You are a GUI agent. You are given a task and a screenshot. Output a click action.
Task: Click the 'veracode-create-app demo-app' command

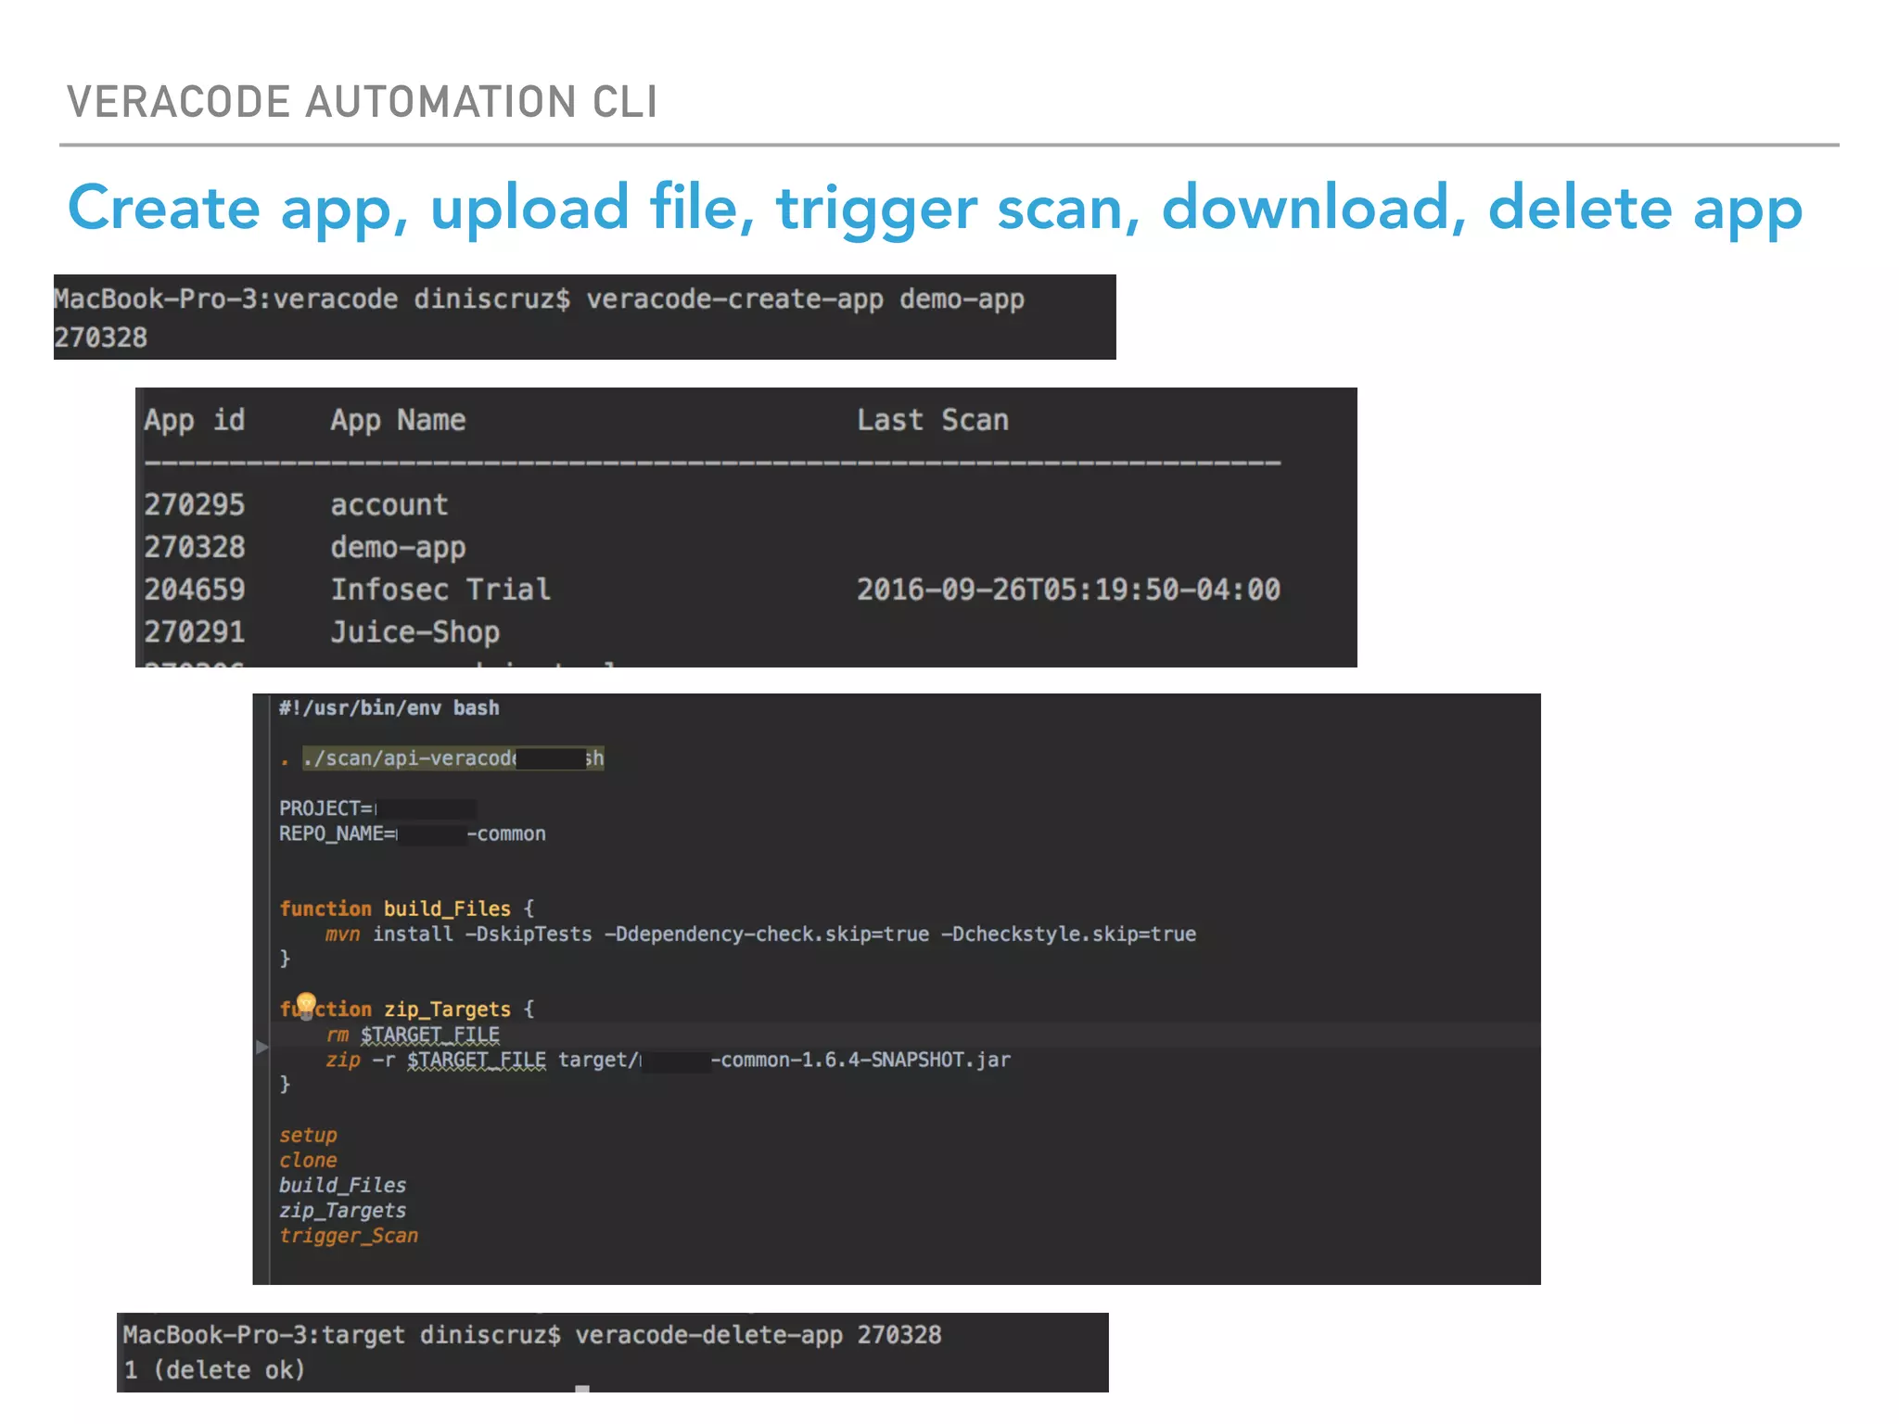(805, 300)
